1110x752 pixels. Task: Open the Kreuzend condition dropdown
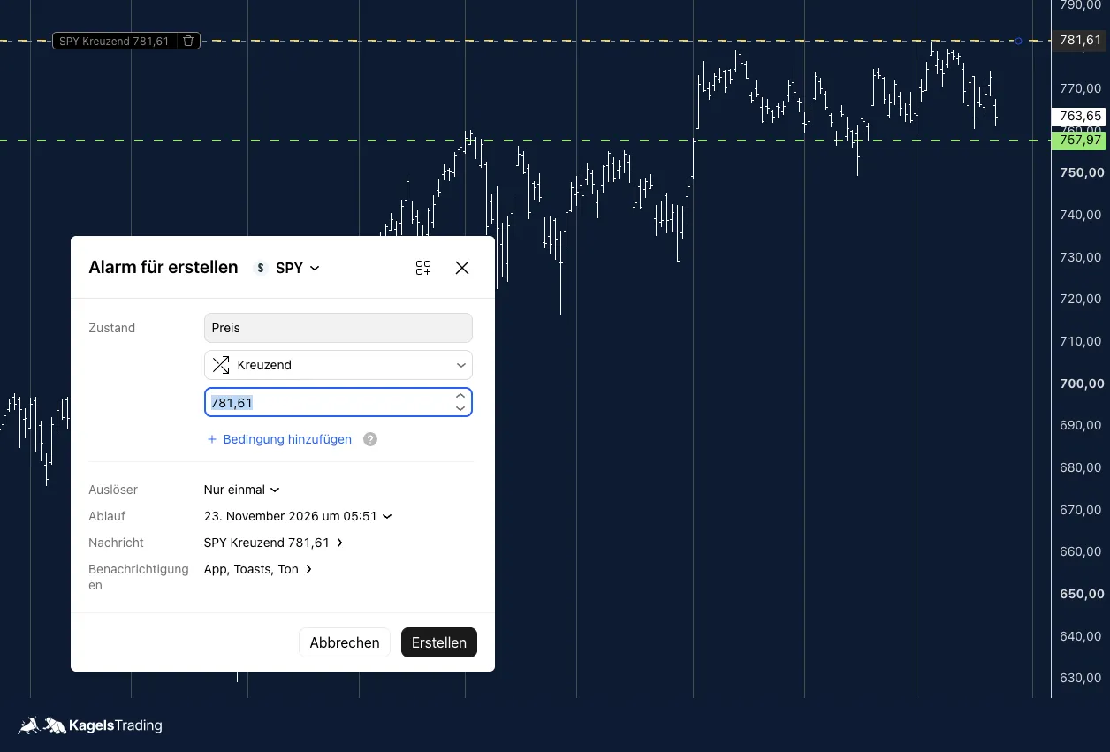(x=338, y=365)
